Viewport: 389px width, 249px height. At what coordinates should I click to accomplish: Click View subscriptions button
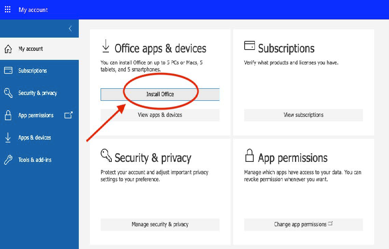(x=304, y=115)
